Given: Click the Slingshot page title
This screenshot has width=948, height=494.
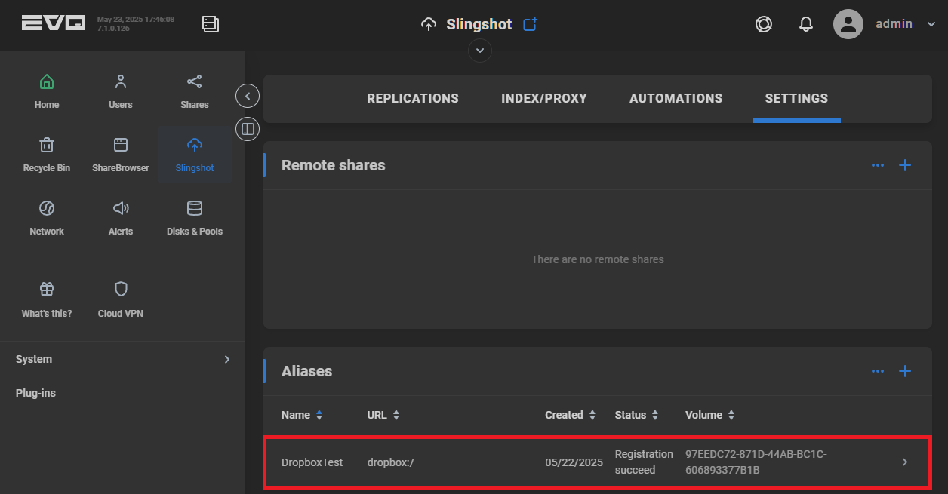Looking at the screenshot, I should point(479,24).
